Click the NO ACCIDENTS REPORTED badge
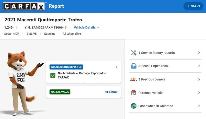This screenshot has height=119, width=206. pyautogui.click(x=66, y=67)
